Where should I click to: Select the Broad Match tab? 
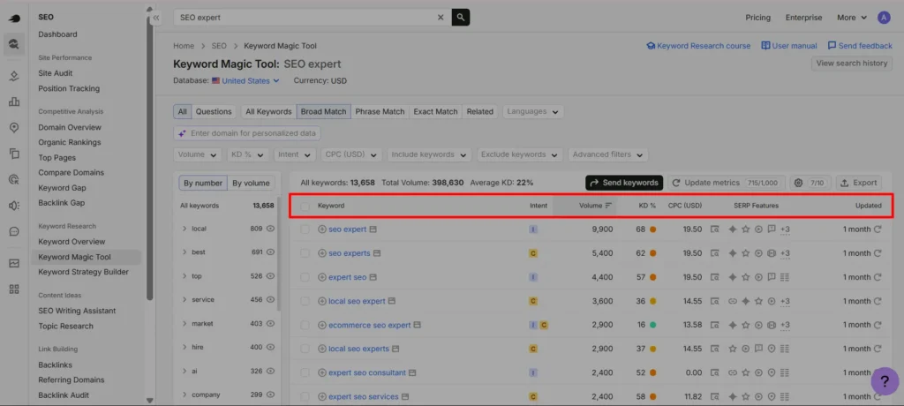(323, 112)
